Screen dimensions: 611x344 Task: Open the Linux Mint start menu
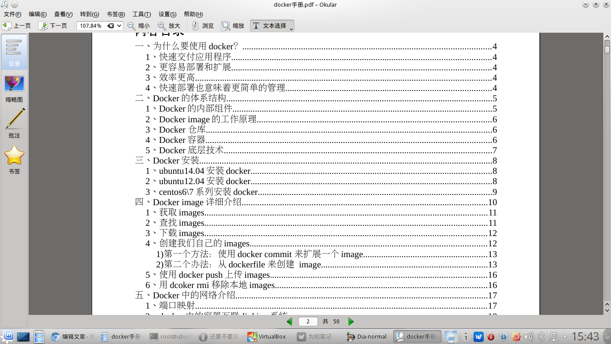pyautogui.click(x=8, y=336)
